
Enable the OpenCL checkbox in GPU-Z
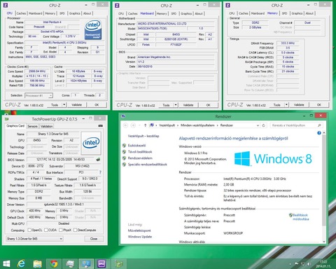click(x=29, y=230)
